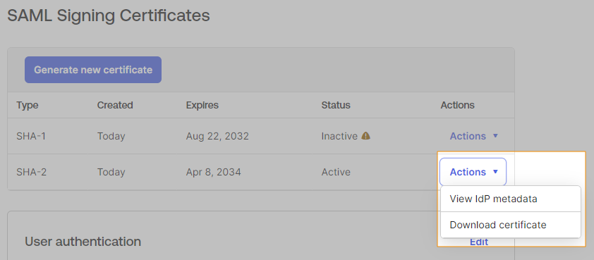
Task: Click the Actions column header
Action: coord(457,105)
